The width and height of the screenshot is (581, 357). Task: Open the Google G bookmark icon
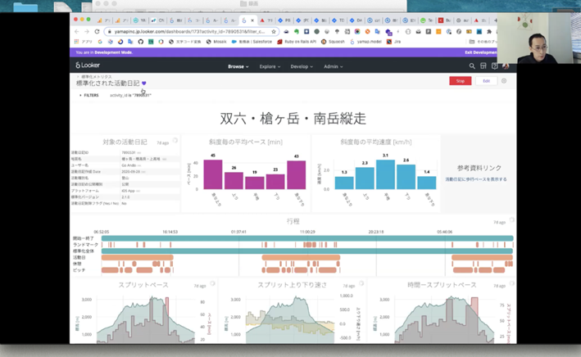[x=100, y=42]
